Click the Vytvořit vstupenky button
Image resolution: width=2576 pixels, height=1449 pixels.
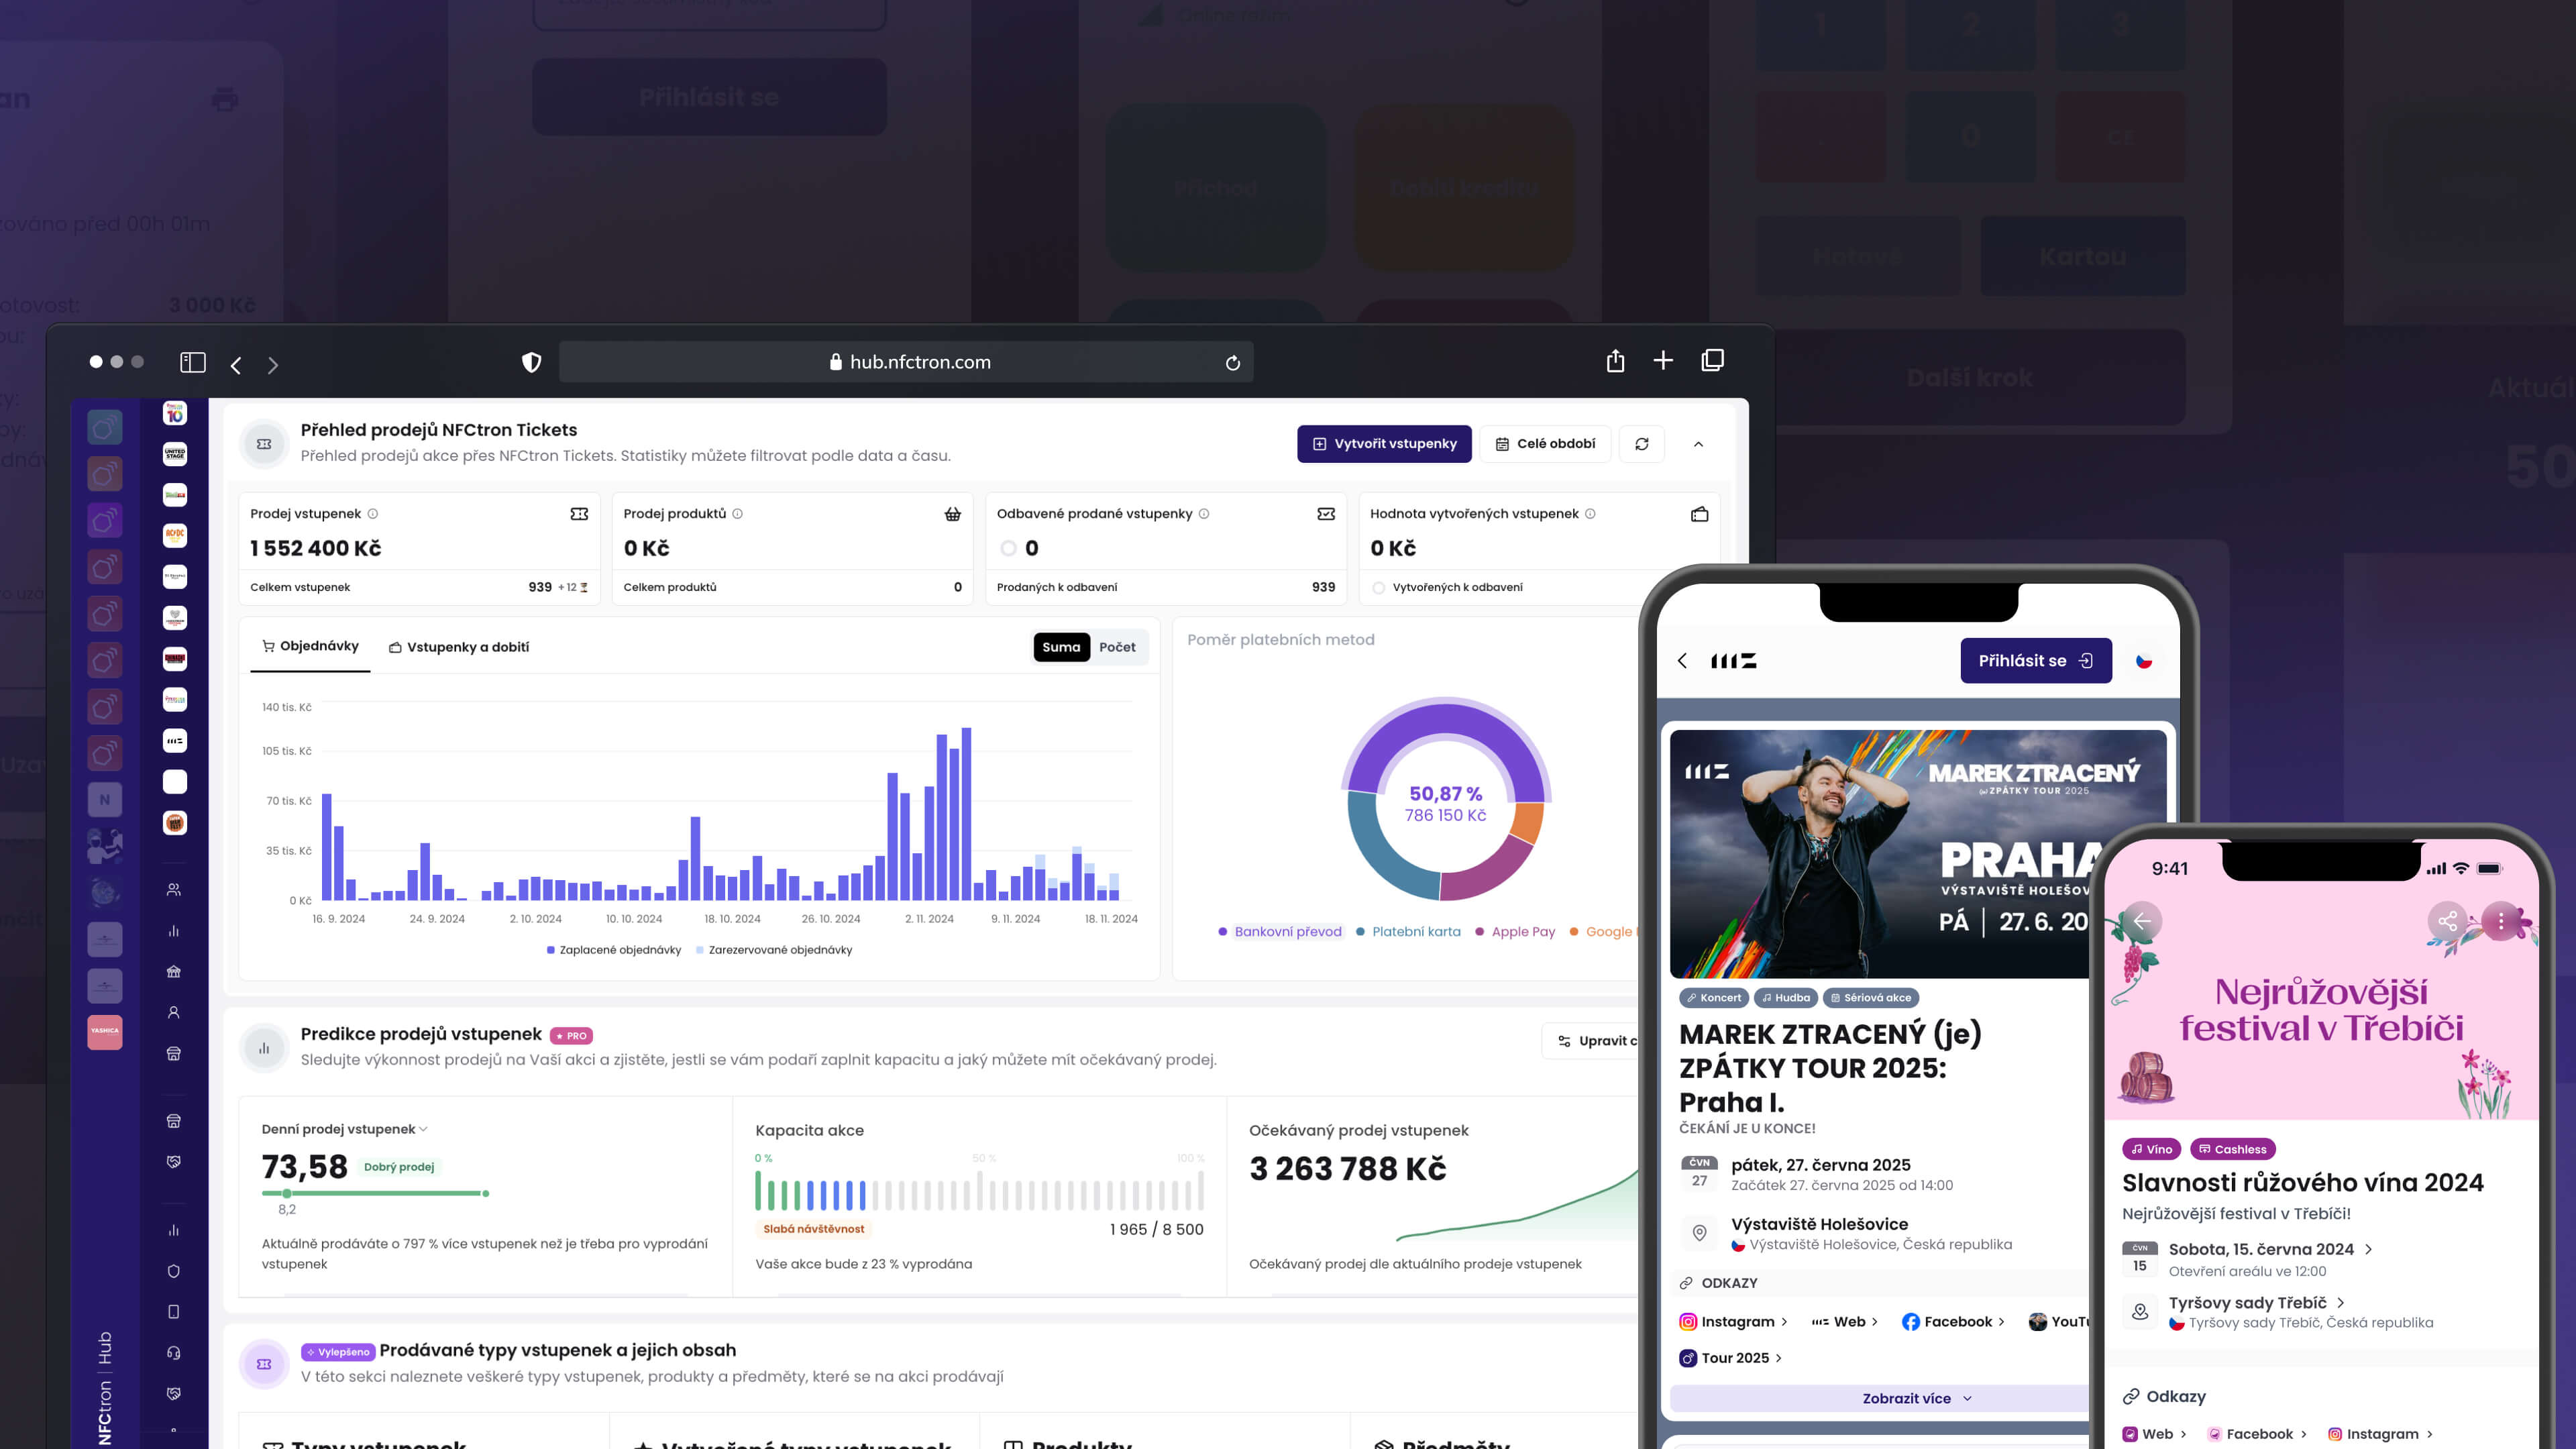pyautogui.click(x=1384, y=444)
